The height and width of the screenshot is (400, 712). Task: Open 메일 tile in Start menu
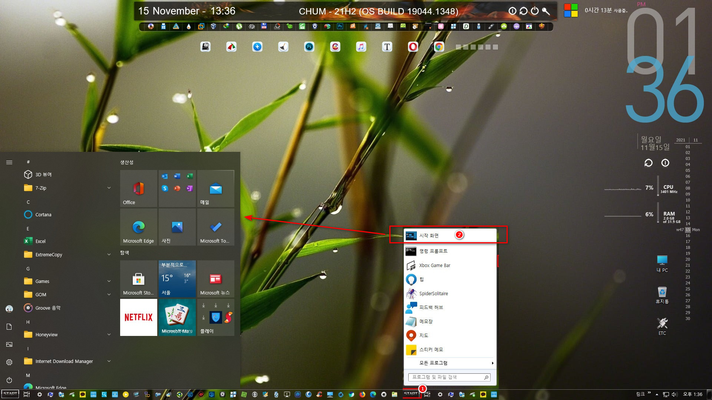[x=215, y=189]
